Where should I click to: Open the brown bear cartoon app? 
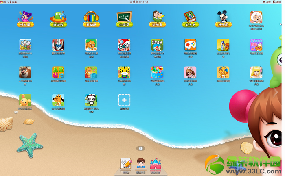25,72
